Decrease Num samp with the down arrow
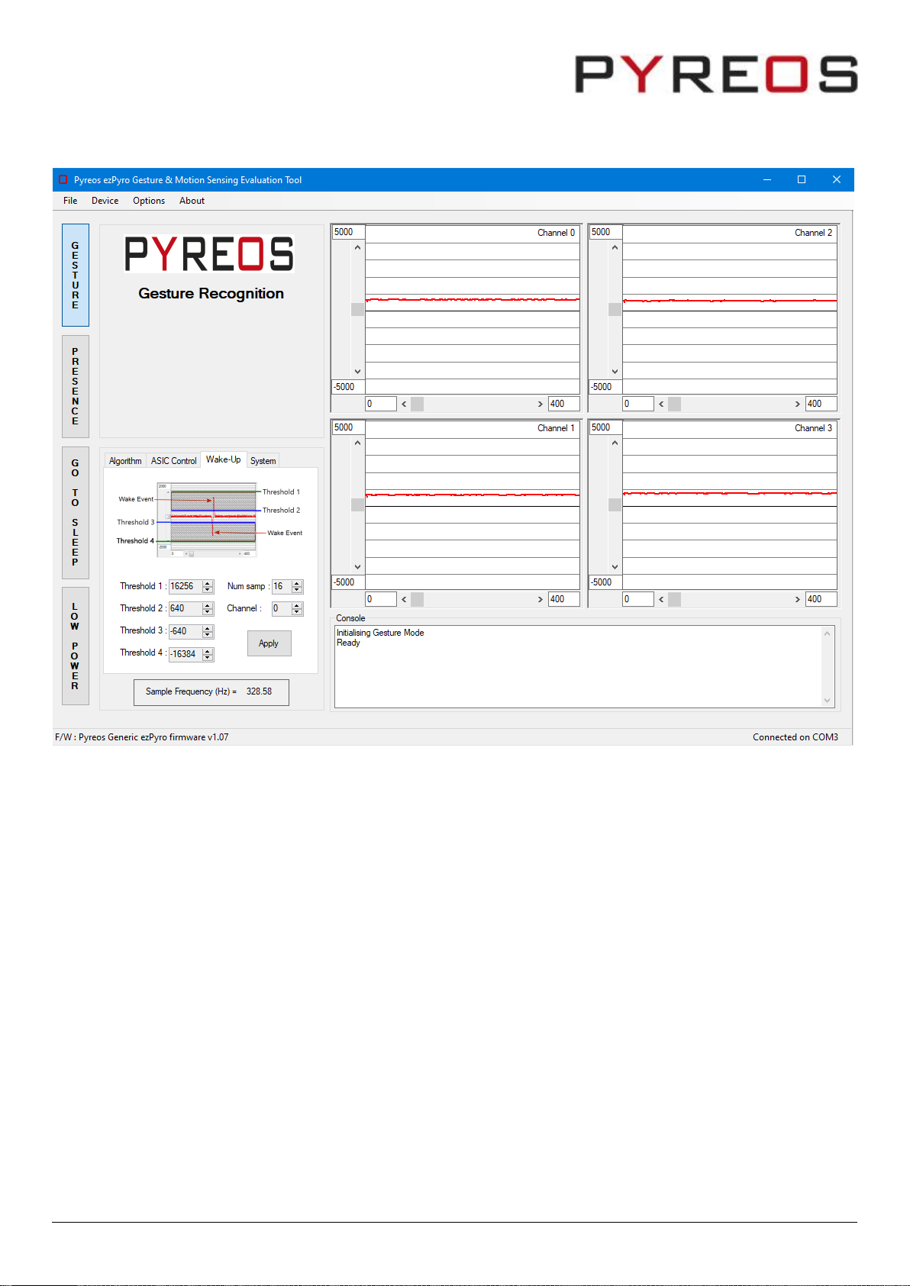This screenshot has height=1286, width=910. point(297,590)
